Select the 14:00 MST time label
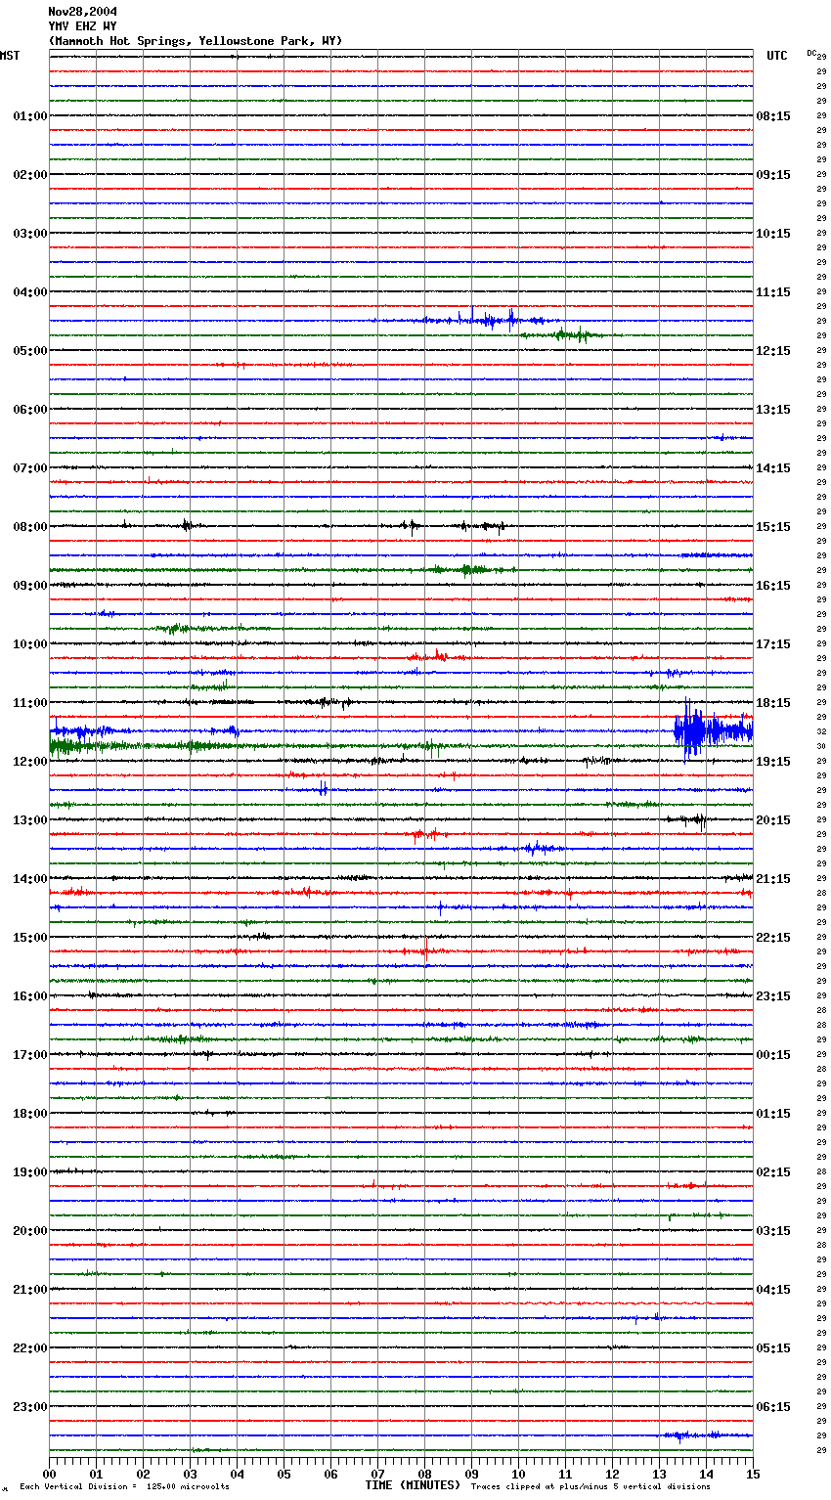This screenshot has height=1500, width=831. pos(30,879)
